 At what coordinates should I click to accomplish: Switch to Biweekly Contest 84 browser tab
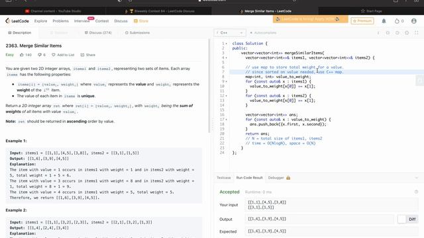[159, 11]
